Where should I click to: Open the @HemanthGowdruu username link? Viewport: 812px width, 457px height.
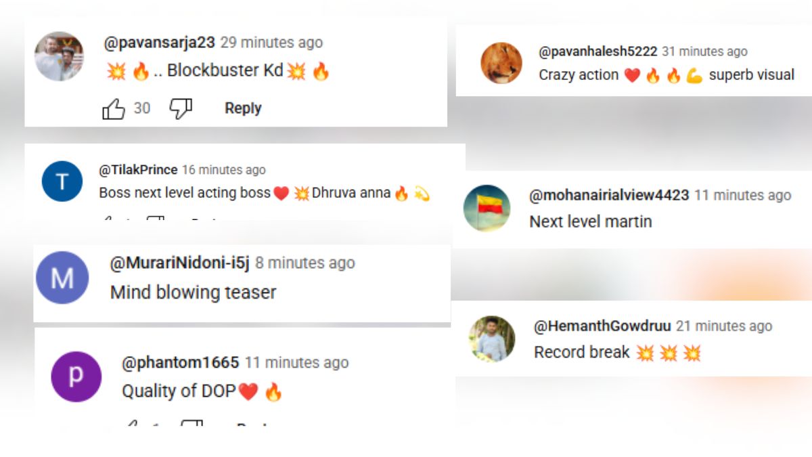click(602, 326)
